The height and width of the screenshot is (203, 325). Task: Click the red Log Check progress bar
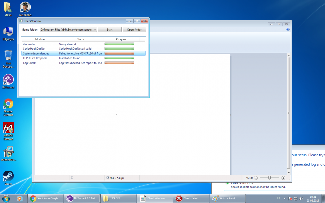(x=119, y=63)
